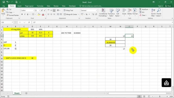Switch to the Insert tab
This screenshot has height=98, width=174.
point(19,6)
